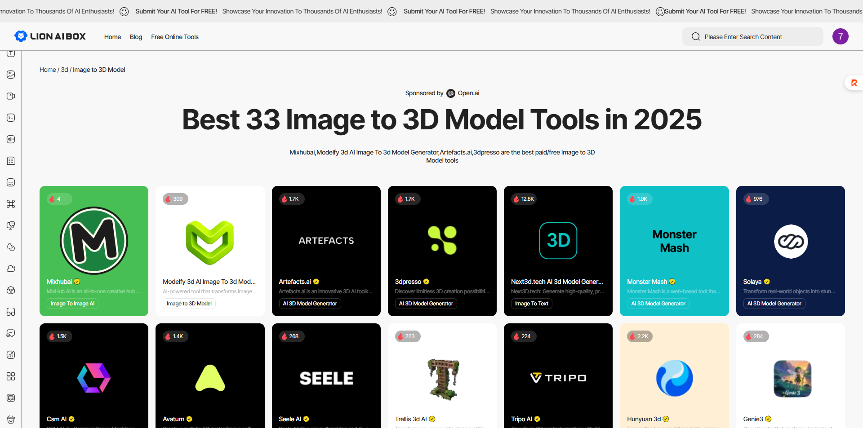Click AI 3D Model Generator tag on Monster Mash
This screenshot has height=428, width=863.
click(x=658, y=304)
